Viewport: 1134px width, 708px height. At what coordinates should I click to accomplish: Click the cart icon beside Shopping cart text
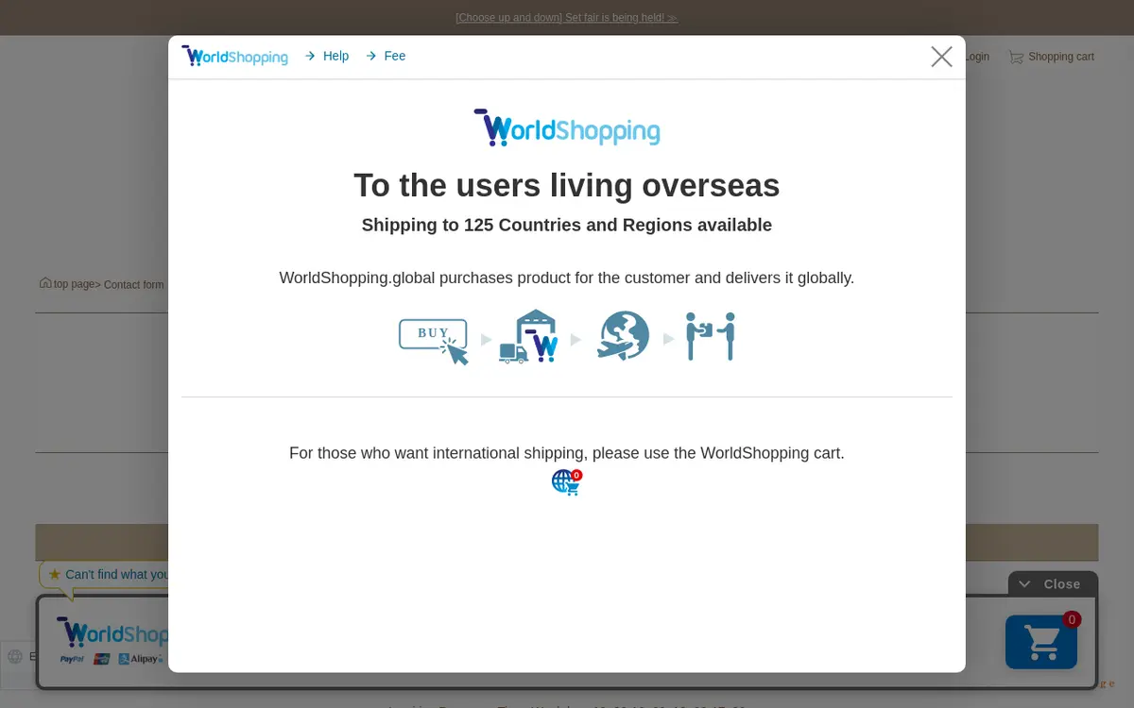(1016, 57)
